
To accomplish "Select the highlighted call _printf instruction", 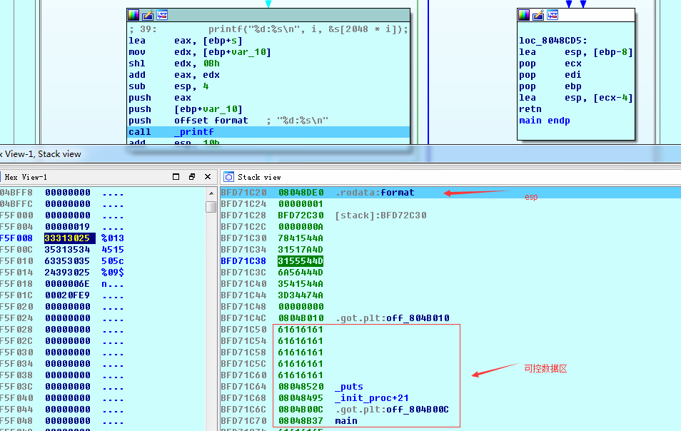I will pyautogui.click(x=268, y=132).
